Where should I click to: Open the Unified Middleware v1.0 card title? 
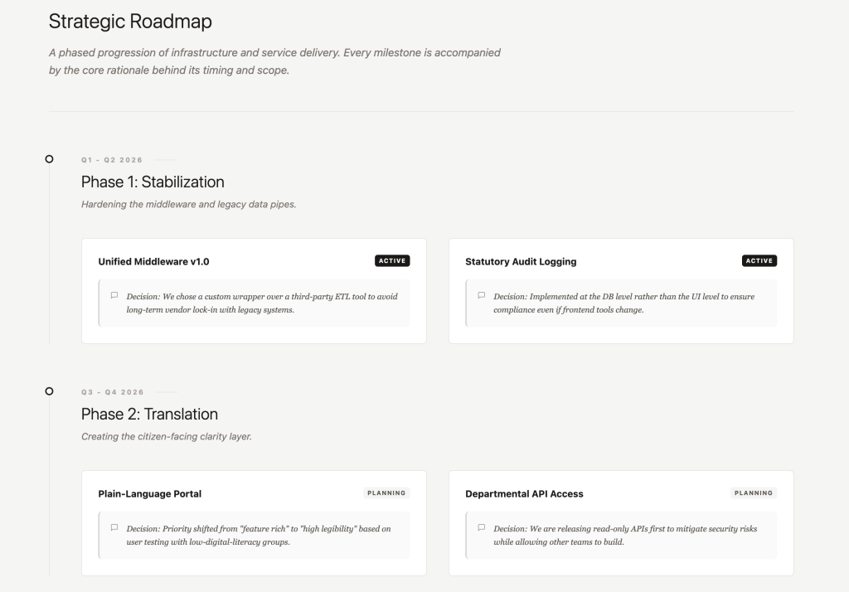(153, 261)
